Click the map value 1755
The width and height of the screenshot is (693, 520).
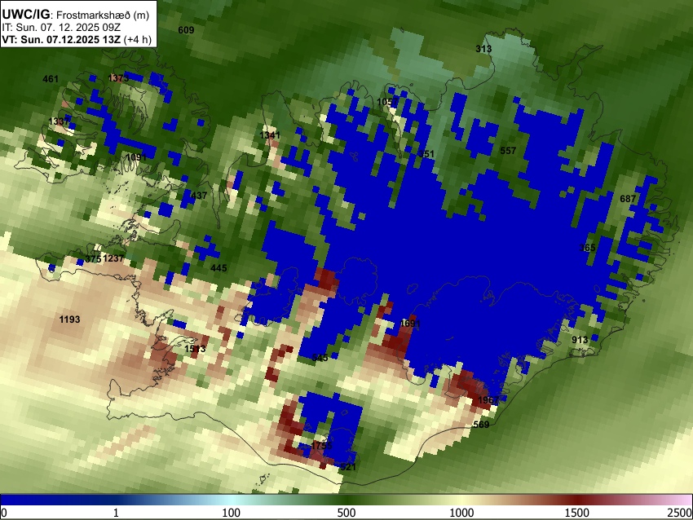[x=321, y=446]
